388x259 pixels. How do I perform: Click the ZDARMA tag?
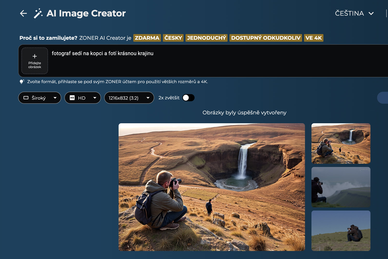click(147, 38)
